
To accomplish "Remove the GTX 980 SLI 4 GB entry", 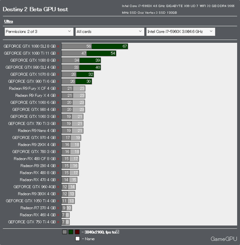I will point(58,67).
